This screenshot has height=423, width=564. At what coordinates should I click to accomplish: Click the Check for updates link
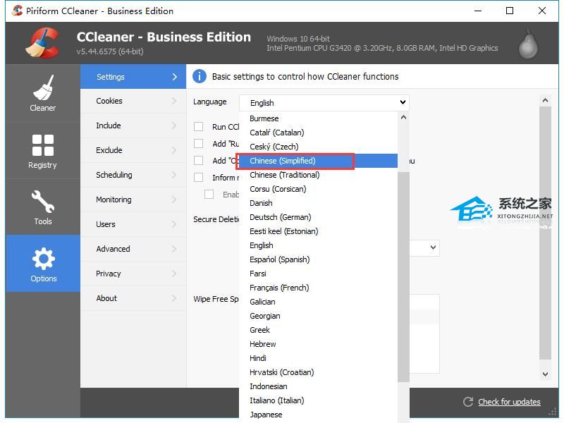point(509,402)
